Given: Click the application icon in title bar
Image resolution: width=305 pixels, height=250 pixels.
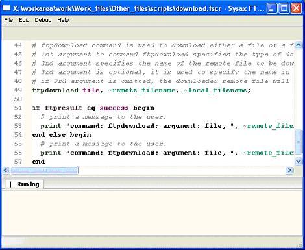Looking at the screenshot, I should (6, 8).
